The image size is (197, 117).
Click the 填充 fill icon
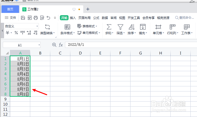143,27
